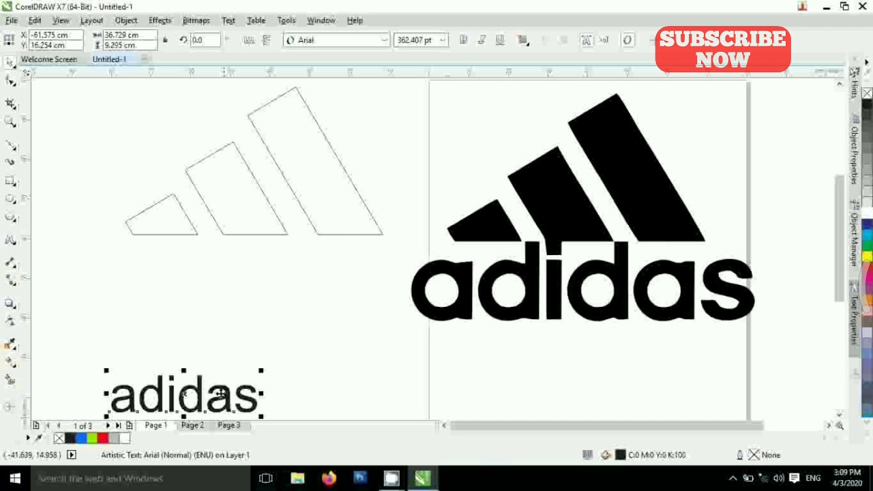
Task: Open the Object menu
Action: 126,20
